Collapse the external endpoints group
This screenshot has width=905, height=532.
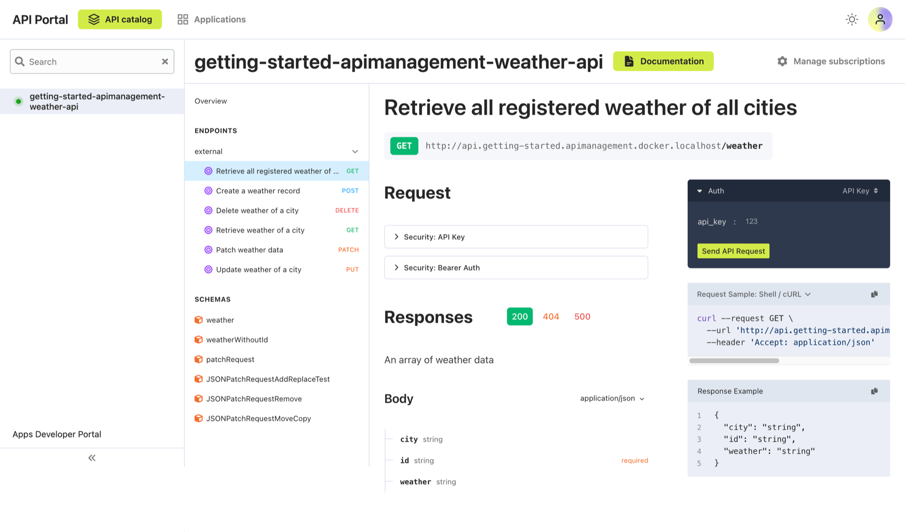(355, 152)
